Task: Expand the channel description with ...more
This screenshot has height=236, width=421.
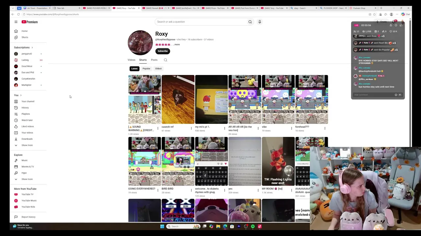Action: (x=177, y=45)
